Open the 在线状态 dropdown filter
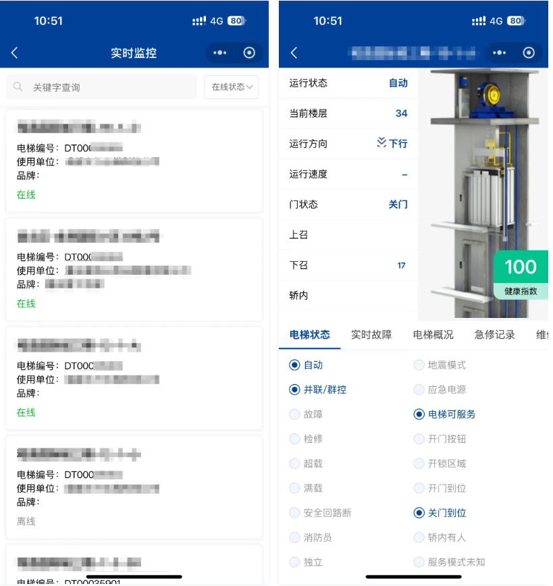Screen dimensions: 553x586 coord(232,87)
